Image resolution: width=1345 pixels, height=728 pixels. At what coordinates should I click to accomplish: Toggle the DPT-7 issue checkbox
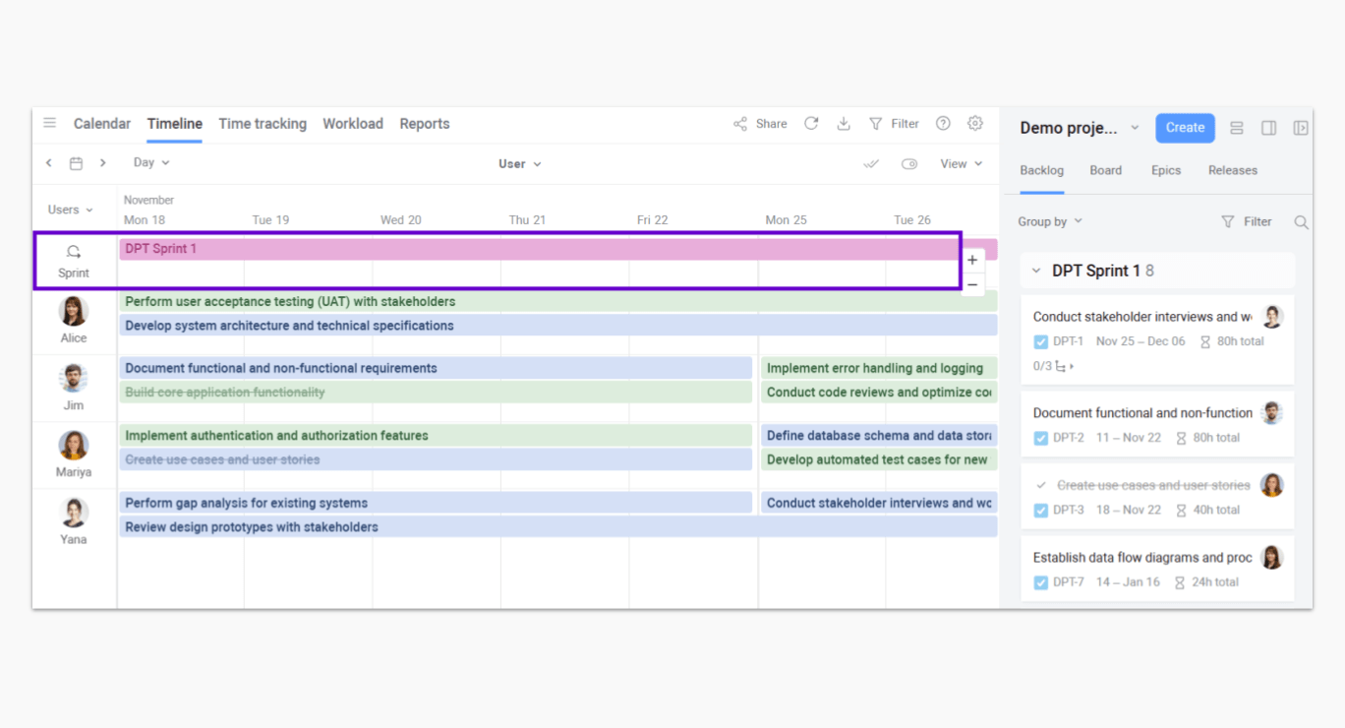click(x=1041, y=582)
